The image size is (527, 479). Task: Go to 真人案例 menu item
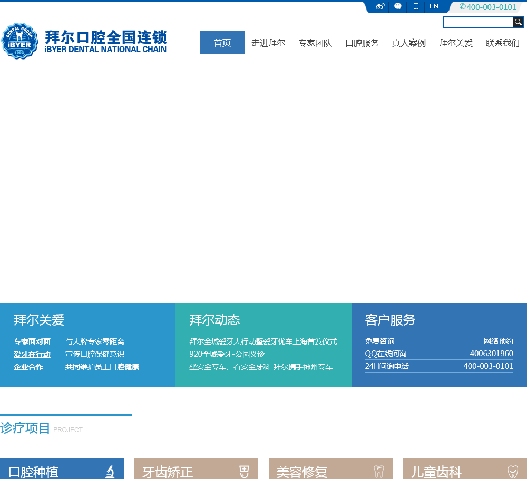409,43
